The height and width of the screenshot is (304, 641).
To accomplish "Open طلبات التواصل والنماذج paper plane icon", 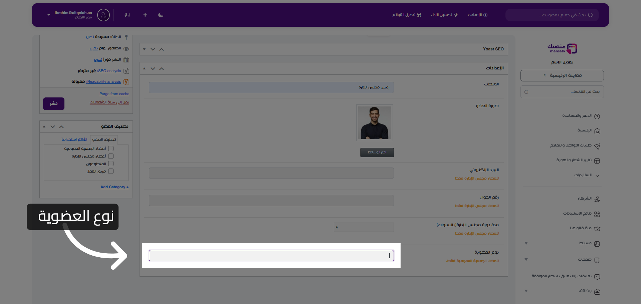I will tap(597, 146).
